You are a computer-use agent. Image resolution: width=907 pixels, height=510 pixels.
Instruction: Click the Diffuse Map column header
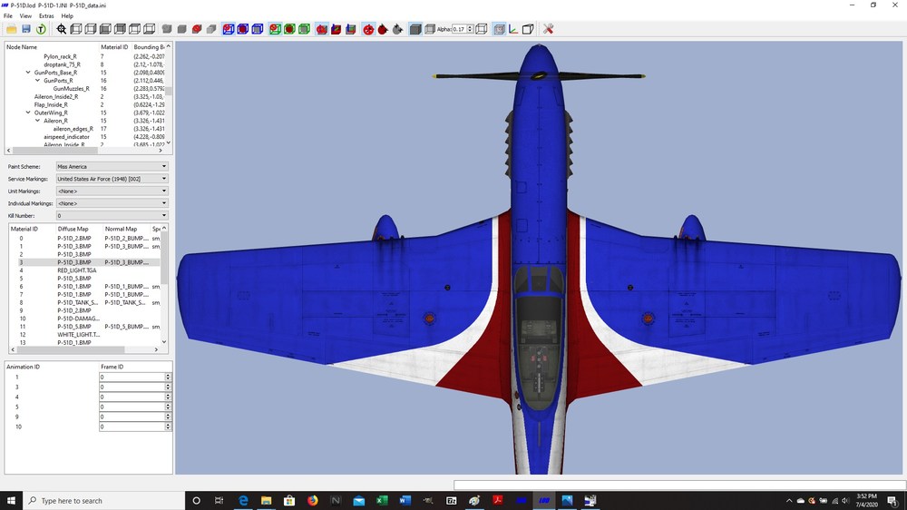point(73,229)
